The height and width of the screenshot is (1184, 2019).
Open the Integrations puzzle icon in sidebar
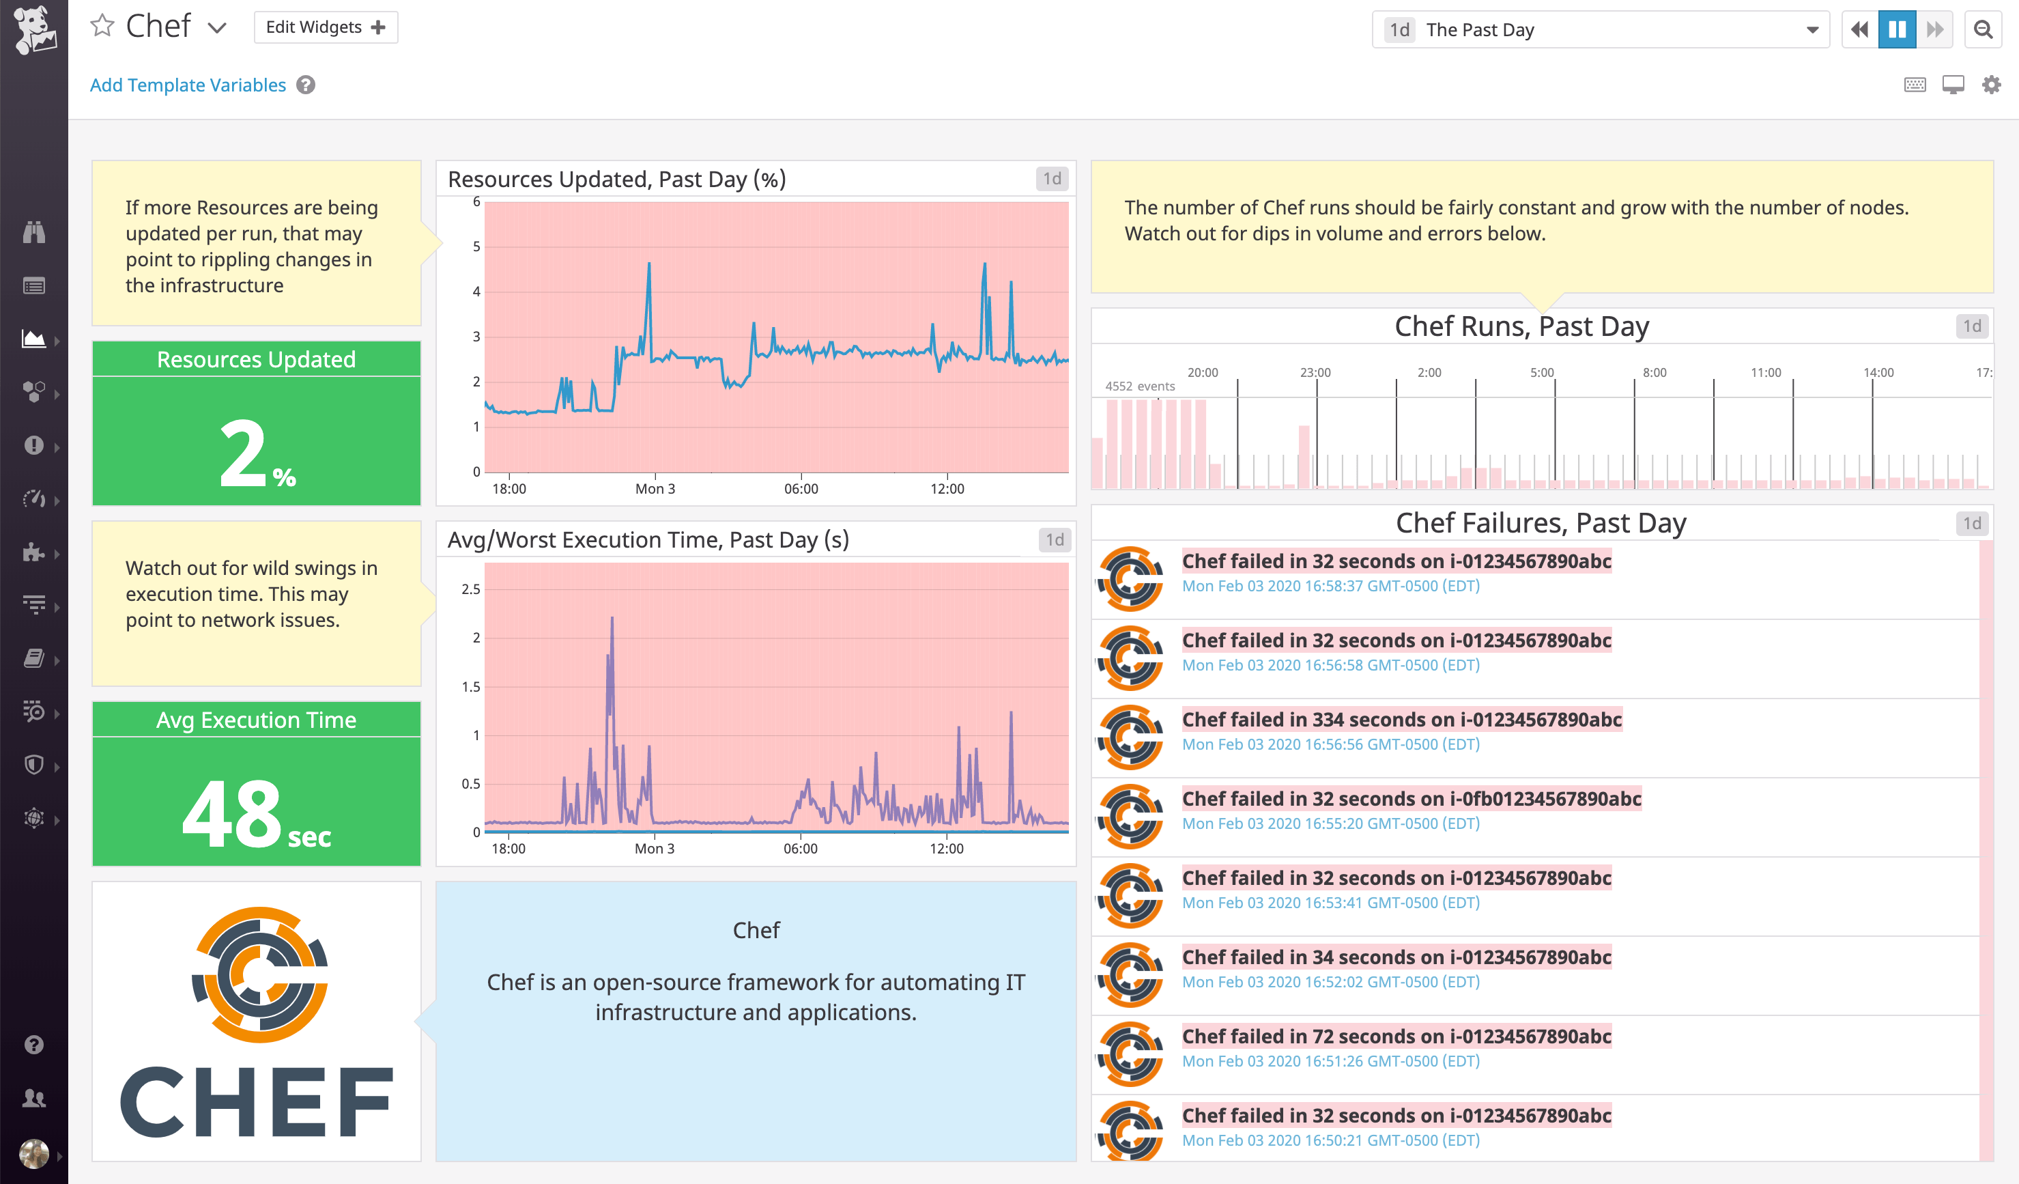click(33, 552)
